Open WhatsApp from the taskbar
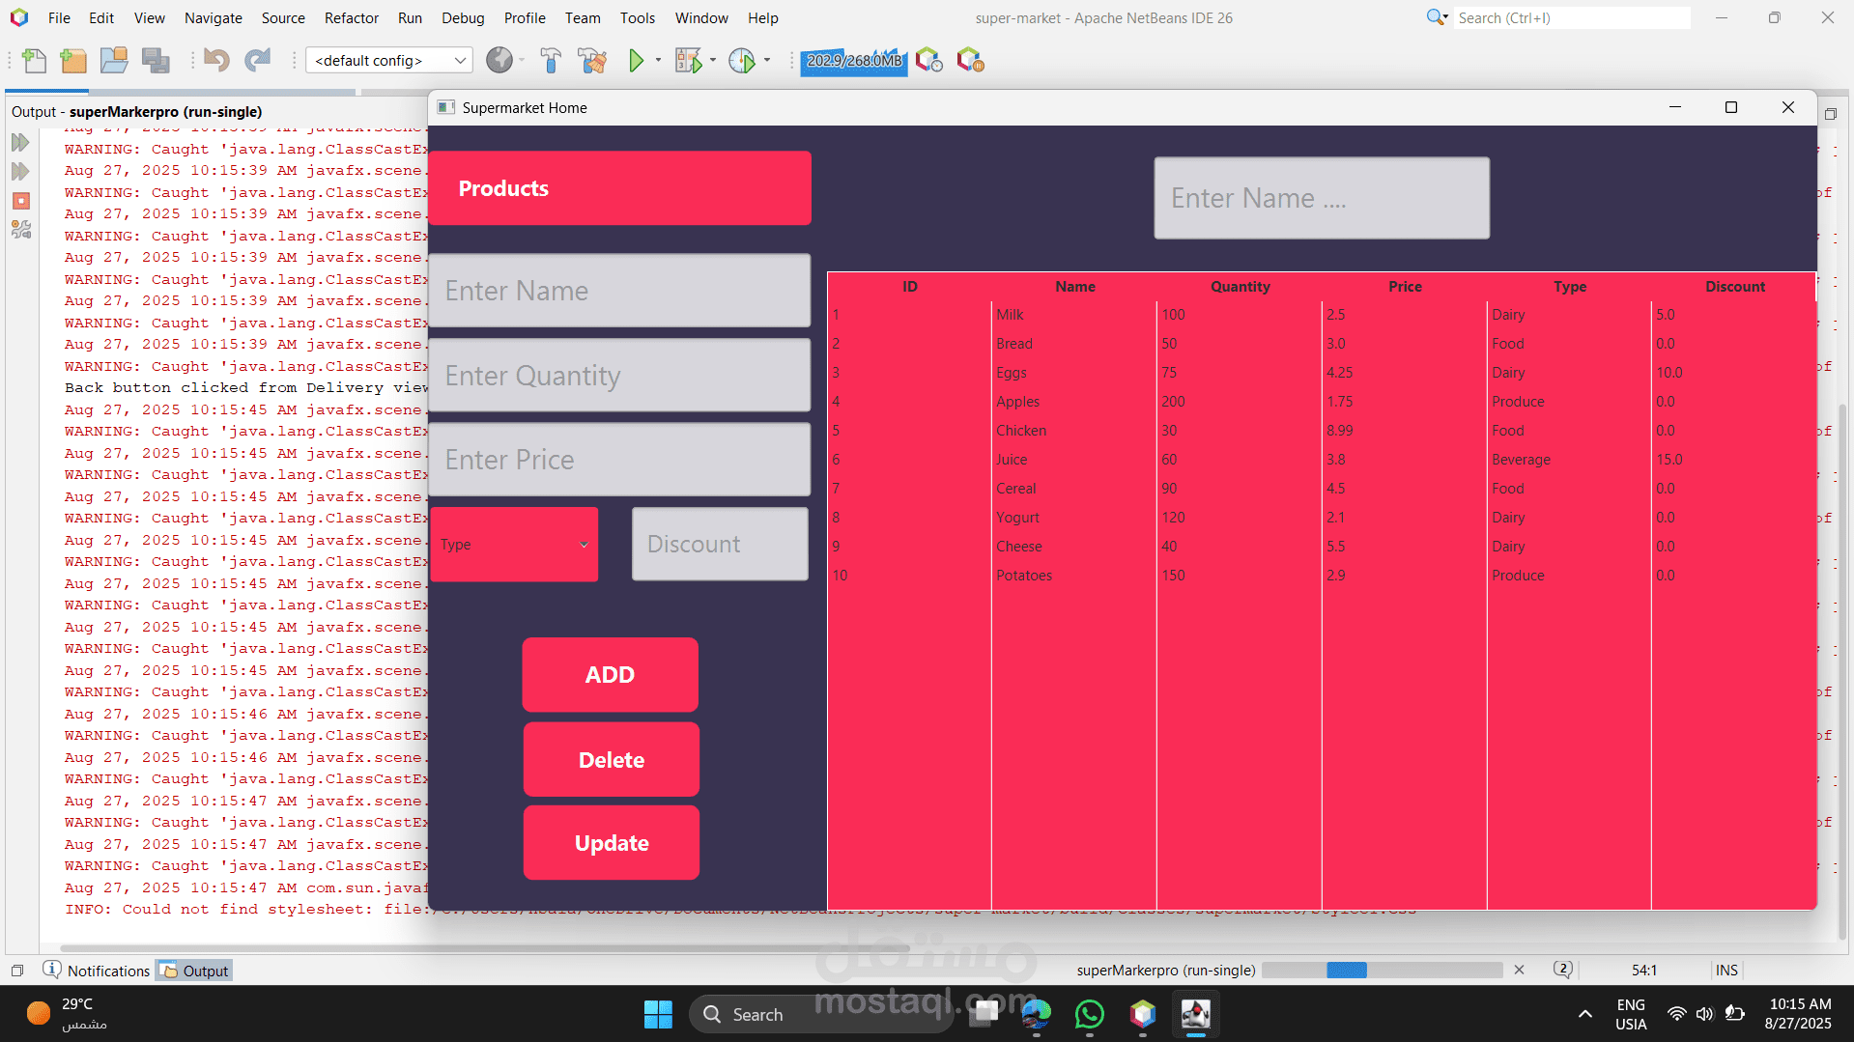 point(1090,1014)
